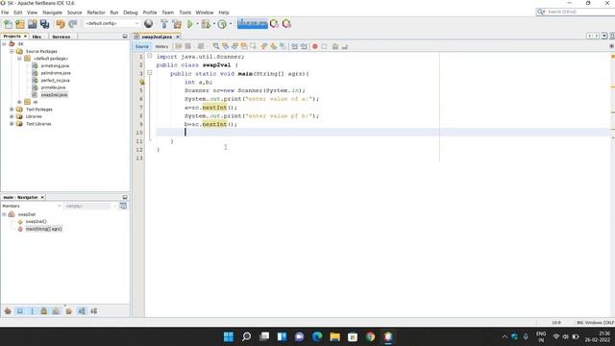The width and height of the screenshot is (615, 346).
Task: Open the Profile Project dropdown arrow
Action: [x=231, y=24]
